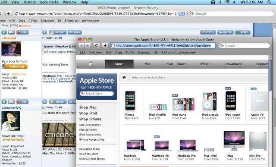Select the Mac tab on Apple page
The width and height of the screenshot is (276, 167).
(x=147, y=64)
